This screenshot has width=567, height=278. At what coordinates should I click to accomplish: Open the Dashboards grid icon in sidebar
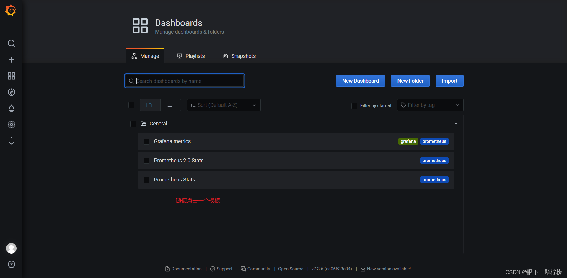pos(11,76)
